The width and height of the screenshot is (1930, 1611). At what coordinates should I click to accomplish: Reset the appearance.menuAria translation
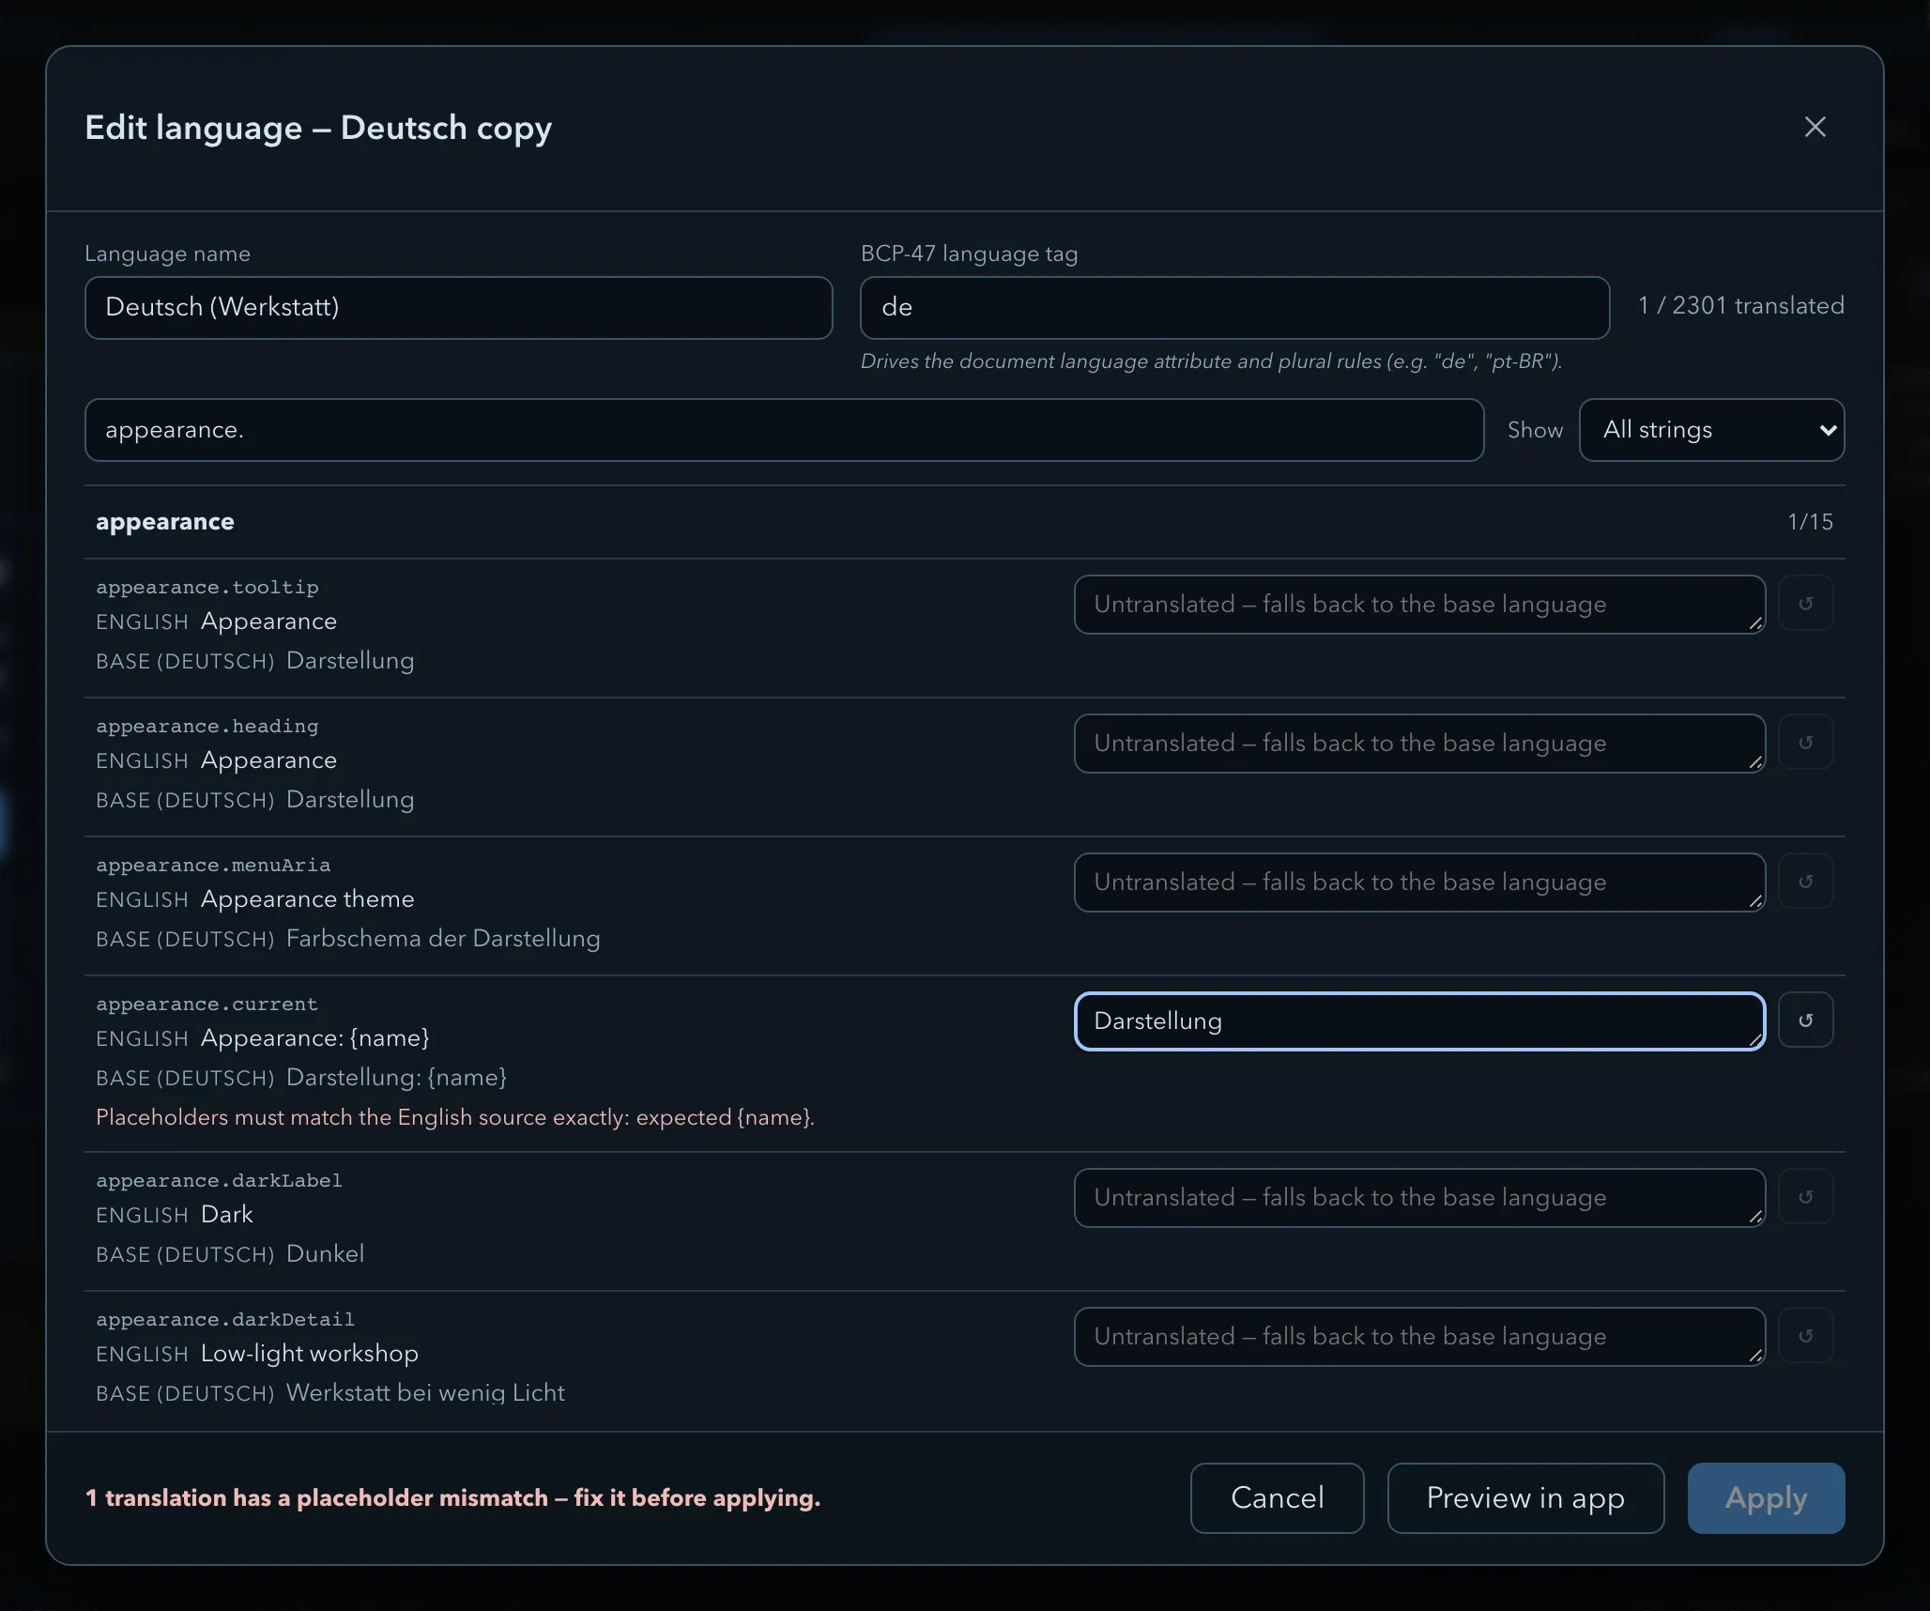pyautogui.click(x=1805, y=882)
